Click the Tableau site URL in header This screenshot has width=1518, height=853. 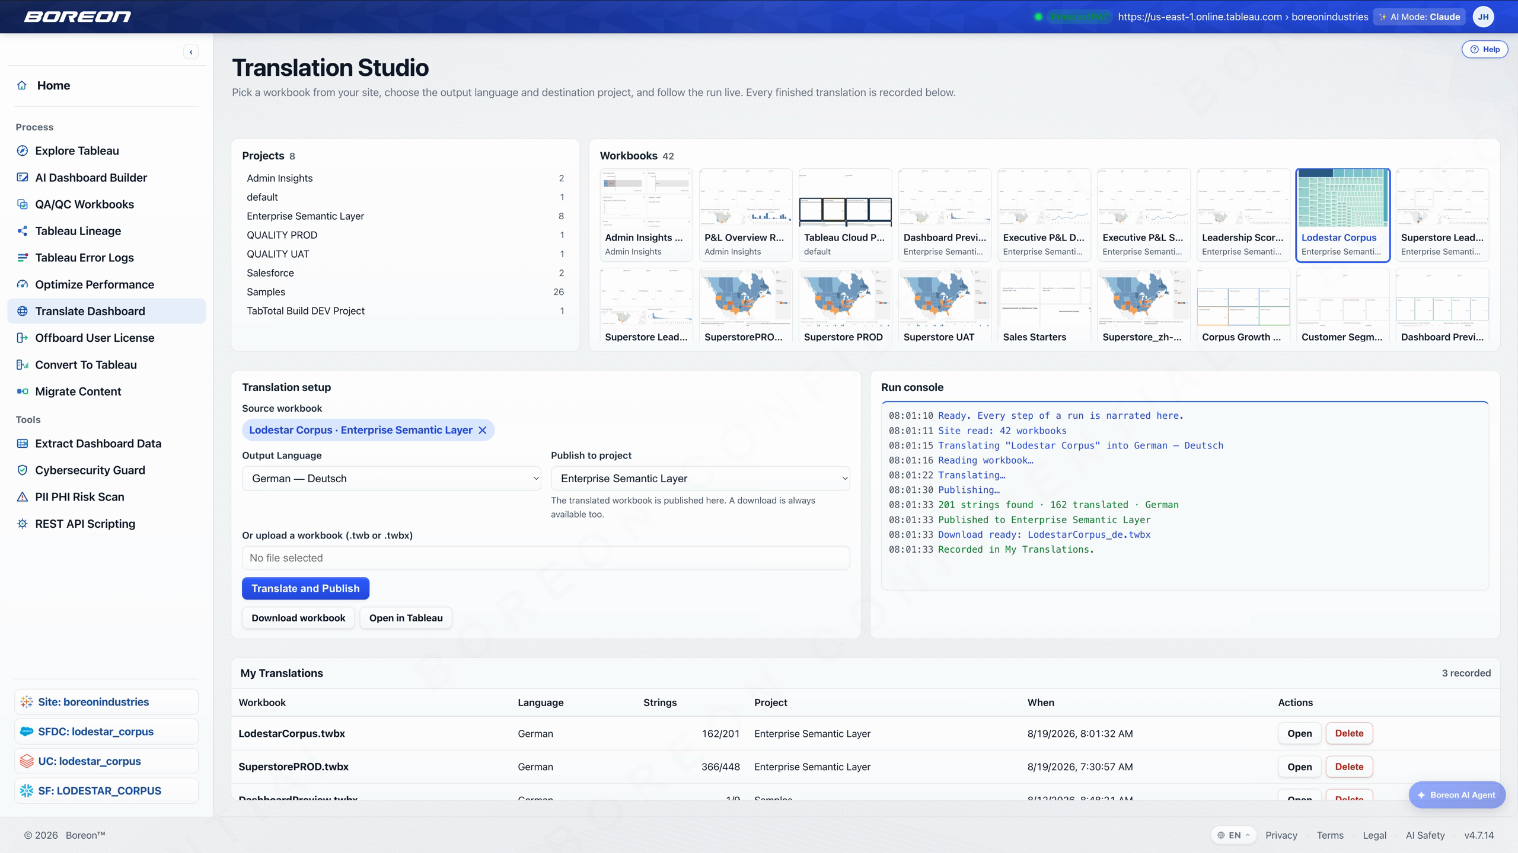[x=1243, y=17]
